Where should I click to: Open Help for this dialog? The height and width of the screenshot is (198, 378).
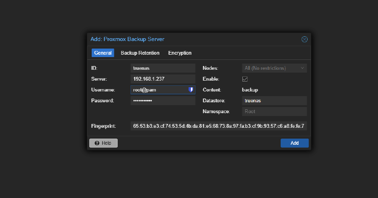click(x=103, y=143)
